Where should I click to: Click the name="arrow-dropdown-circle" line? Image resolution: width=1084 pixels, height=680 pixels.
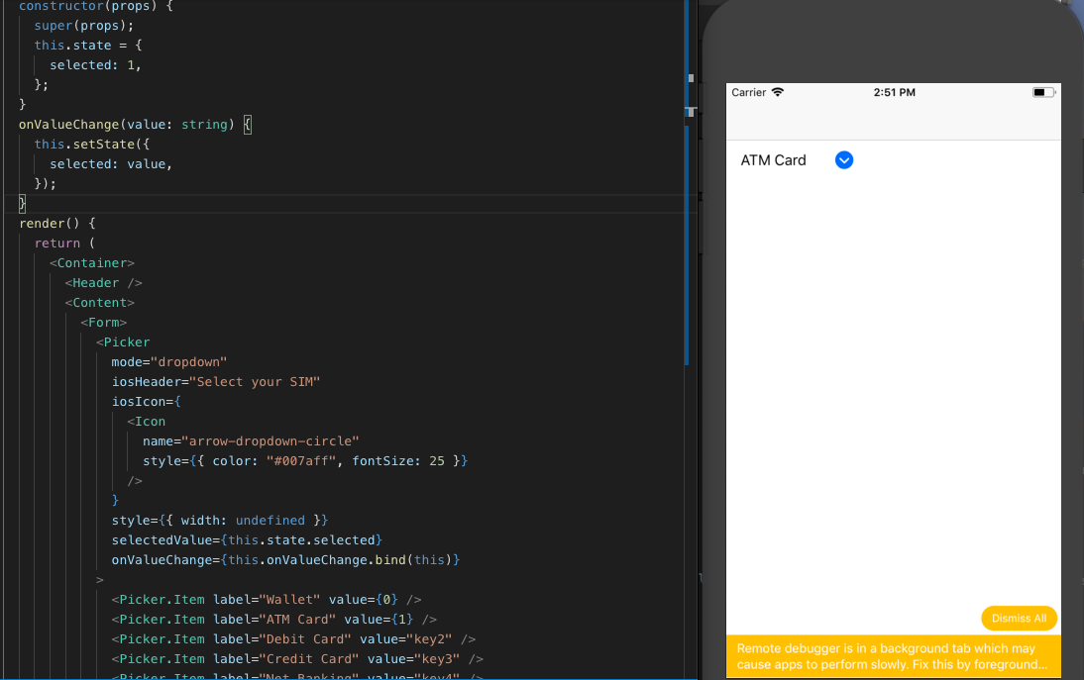click(251, 441)
